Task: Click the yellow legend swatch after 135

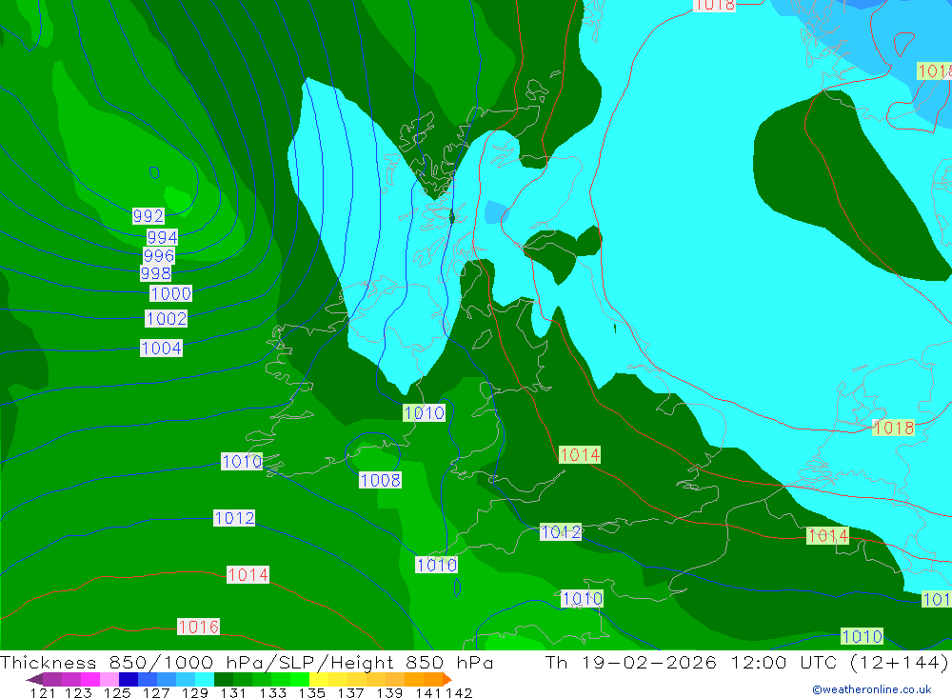Action: 319,679
